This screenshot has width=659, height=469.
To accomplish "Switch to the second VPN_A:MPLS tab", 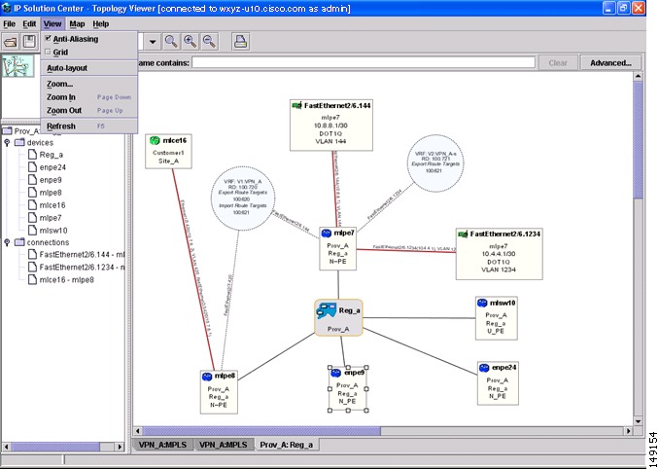I will pyautogui.click(x=224, y=445).
